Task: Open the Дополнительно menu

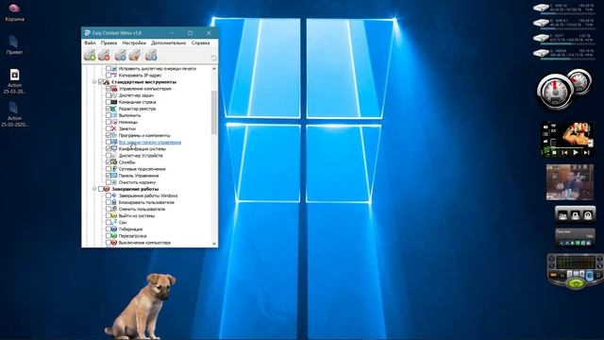Action: pyautogui.click(x=168, y=42)
